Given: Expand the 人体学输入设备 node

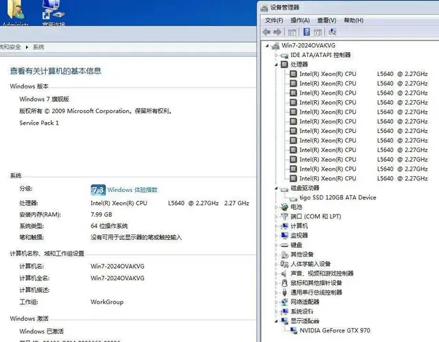Looking at the screenshot, I should [276, 265].
